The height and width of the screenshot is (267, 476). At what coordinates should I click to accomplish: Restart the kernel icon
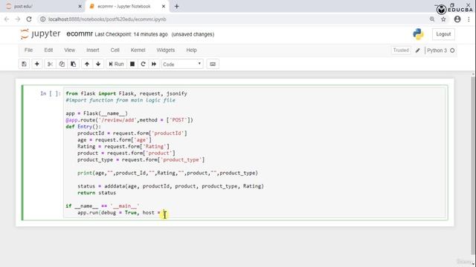143,65
